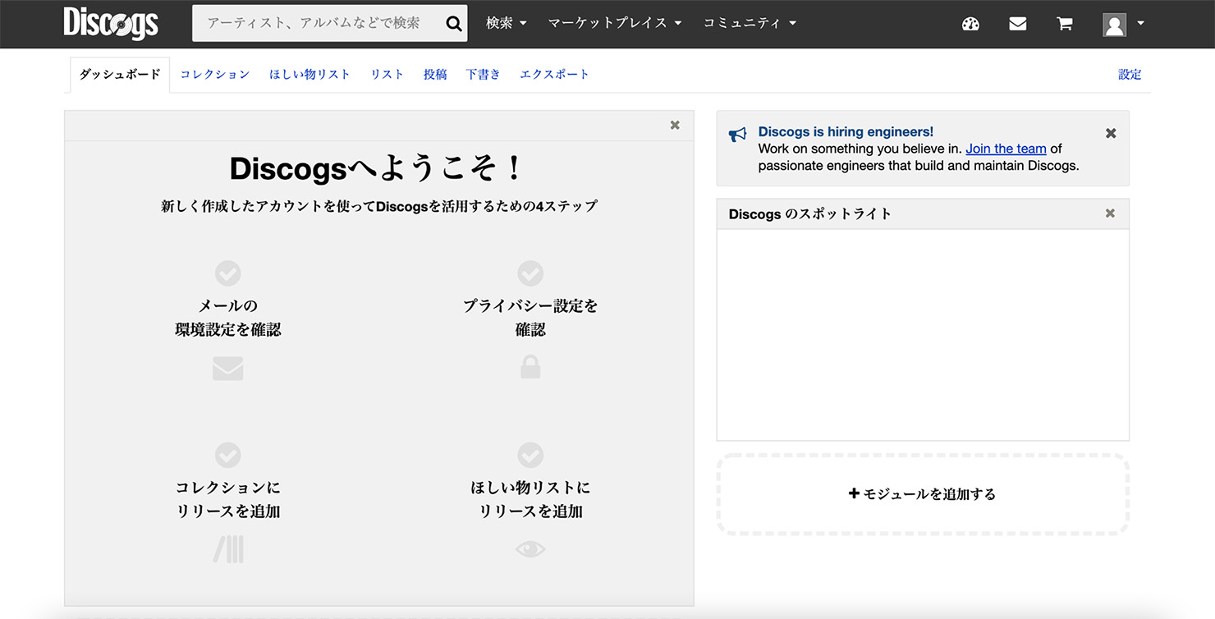Screen dimensions: 1215x619
Task: Switch to the コレクション tab
Action: coord(215,74)
